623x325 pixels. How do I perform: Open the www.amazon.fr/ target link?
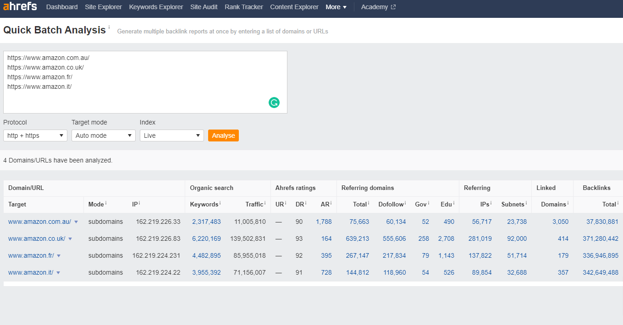[x=31, y=255]
